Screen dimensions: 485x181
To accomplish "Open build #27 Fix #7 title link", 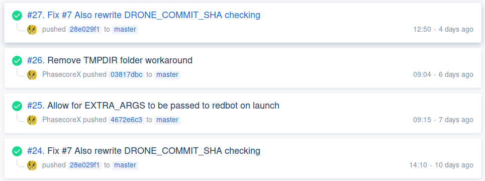I will (x=144, y=15).
